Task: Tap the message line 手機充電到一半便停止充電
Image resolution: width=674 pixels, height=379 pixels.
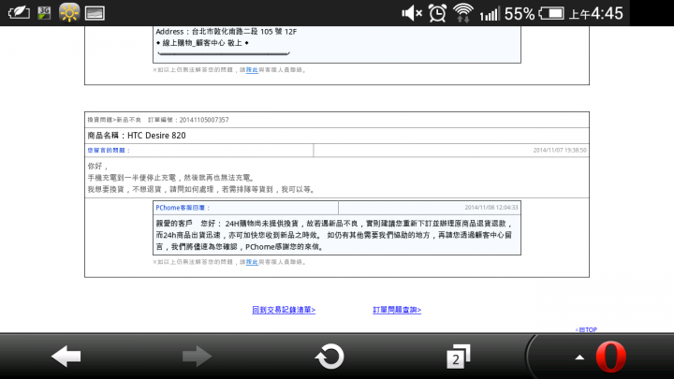Action: point(172,178)
